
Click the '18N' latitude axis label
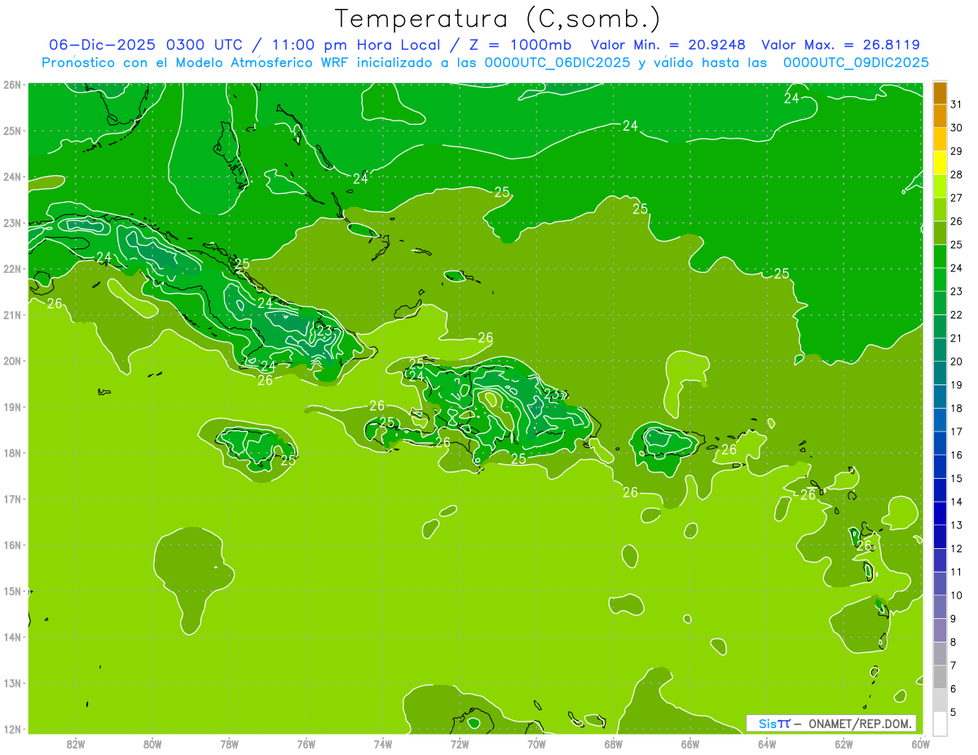coord(11,453)
